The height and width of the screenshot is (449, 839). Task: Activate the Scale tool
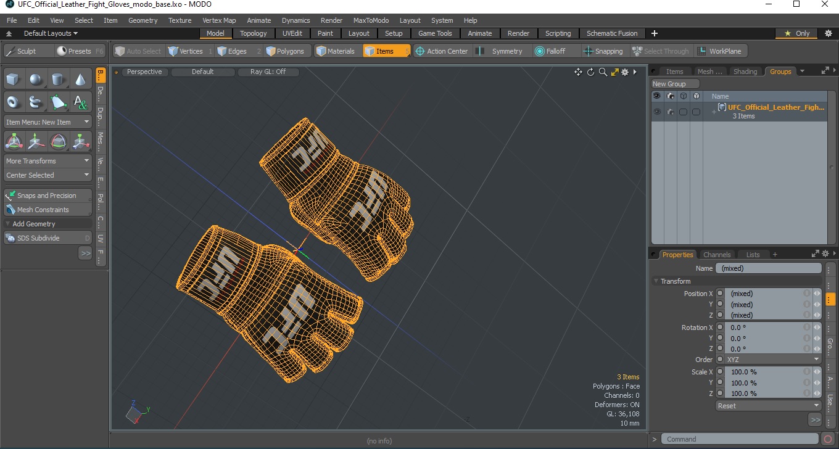pos(80,142)
